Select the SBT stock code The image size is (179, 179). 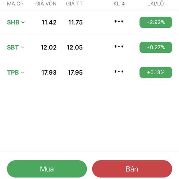pyautogui.click(x=13, y=47)
